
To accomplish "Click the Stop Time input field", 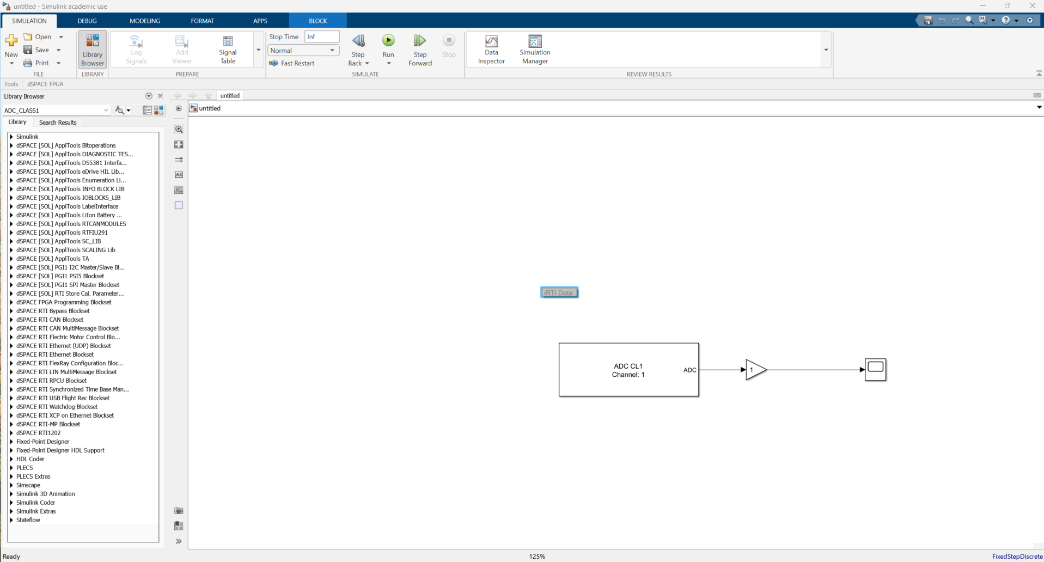I will 322,37.
